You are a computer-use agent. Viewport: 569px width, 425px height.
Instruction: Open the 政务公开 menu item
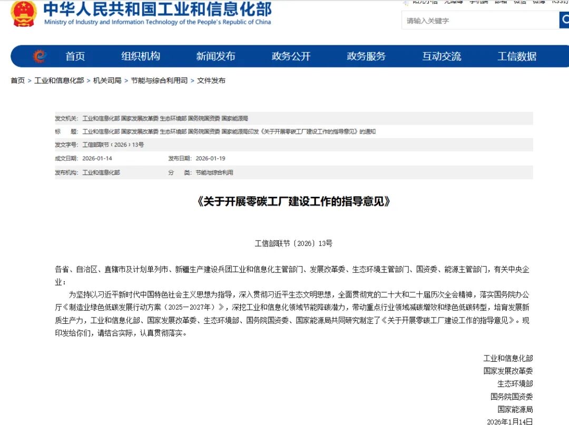point(291,56)
